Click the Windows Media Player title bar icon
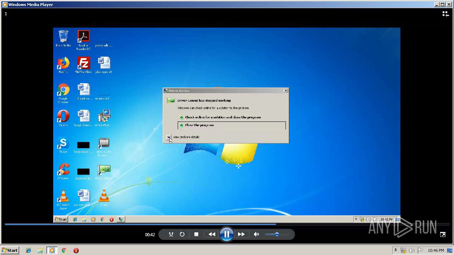The image size is (454, 255). tap(5, 5)
